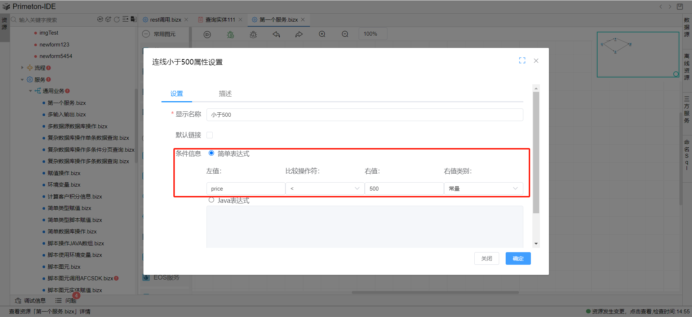This screenshot has width=692, height=317.
Task: Click the green debug bug icon
Action: tap(230, 34)
